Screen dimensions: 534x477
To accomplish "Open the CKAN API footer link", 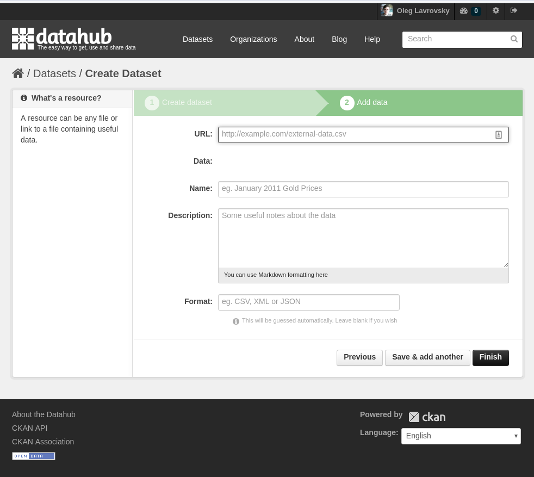I will pyautogui.click(x=29, y=428).
